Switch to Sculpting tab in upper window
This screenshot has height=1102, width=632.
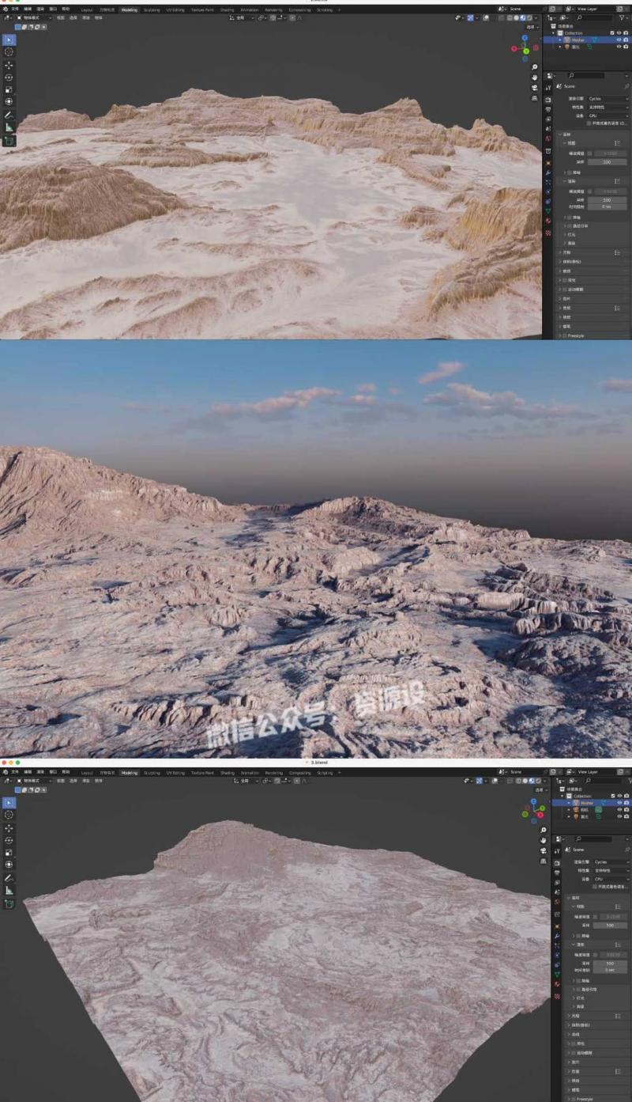pyautogui.click(x=151, y=10)
